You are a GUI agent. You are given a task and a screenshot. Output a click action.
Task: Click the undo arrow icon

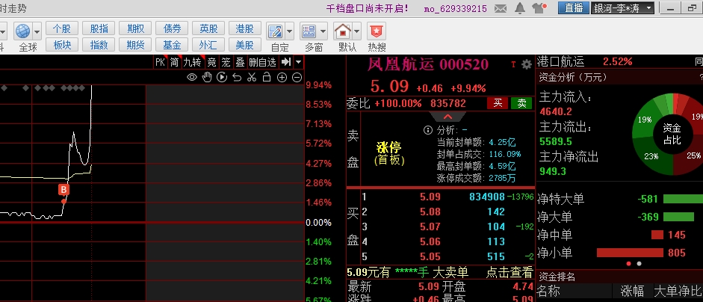click(x=237, y=77)
